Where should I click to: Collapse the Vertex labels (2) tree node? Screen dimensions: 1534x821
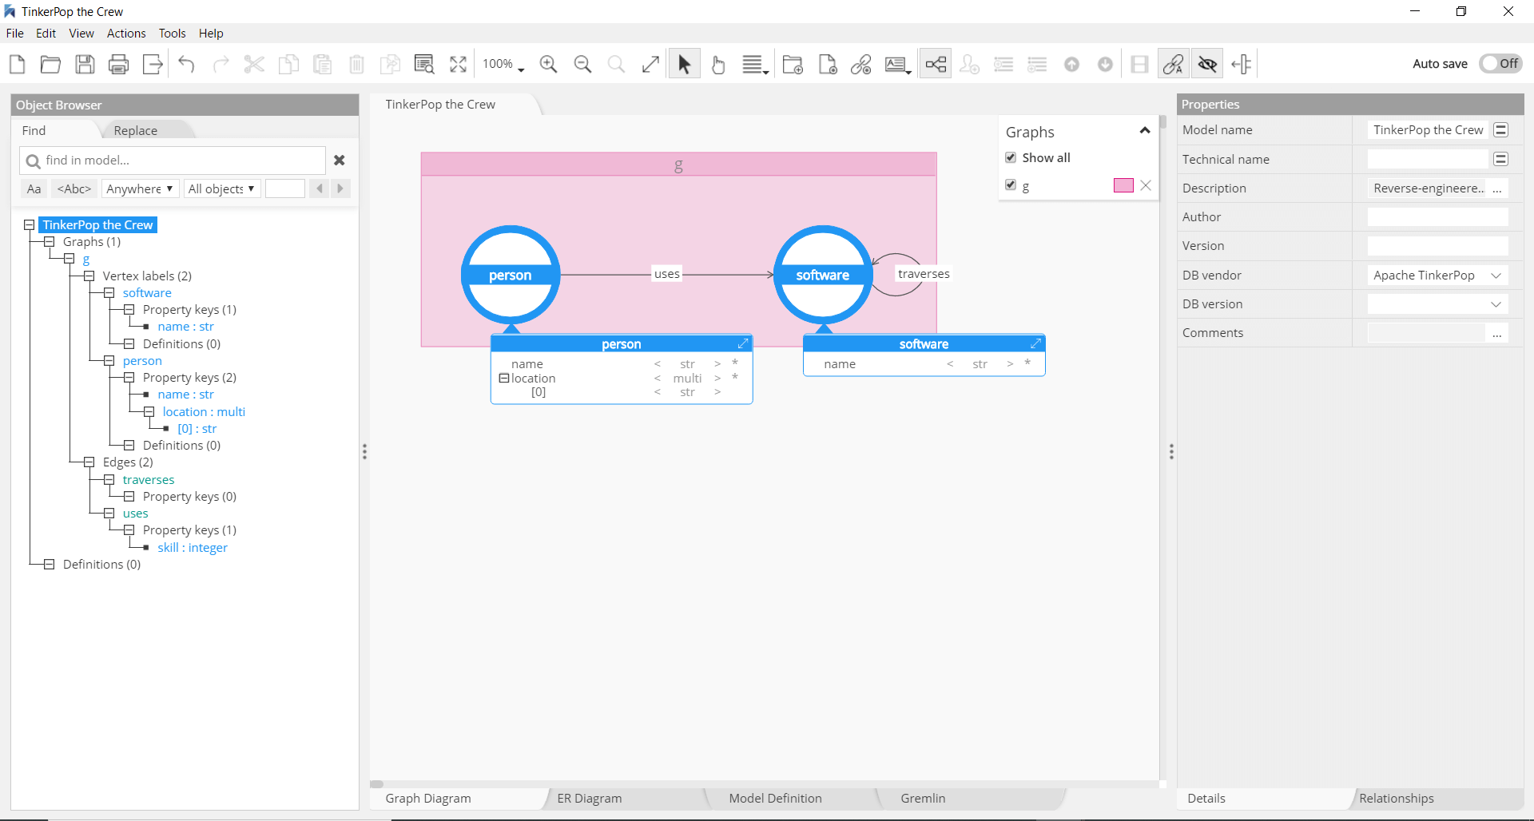click(x=89, y=276)
